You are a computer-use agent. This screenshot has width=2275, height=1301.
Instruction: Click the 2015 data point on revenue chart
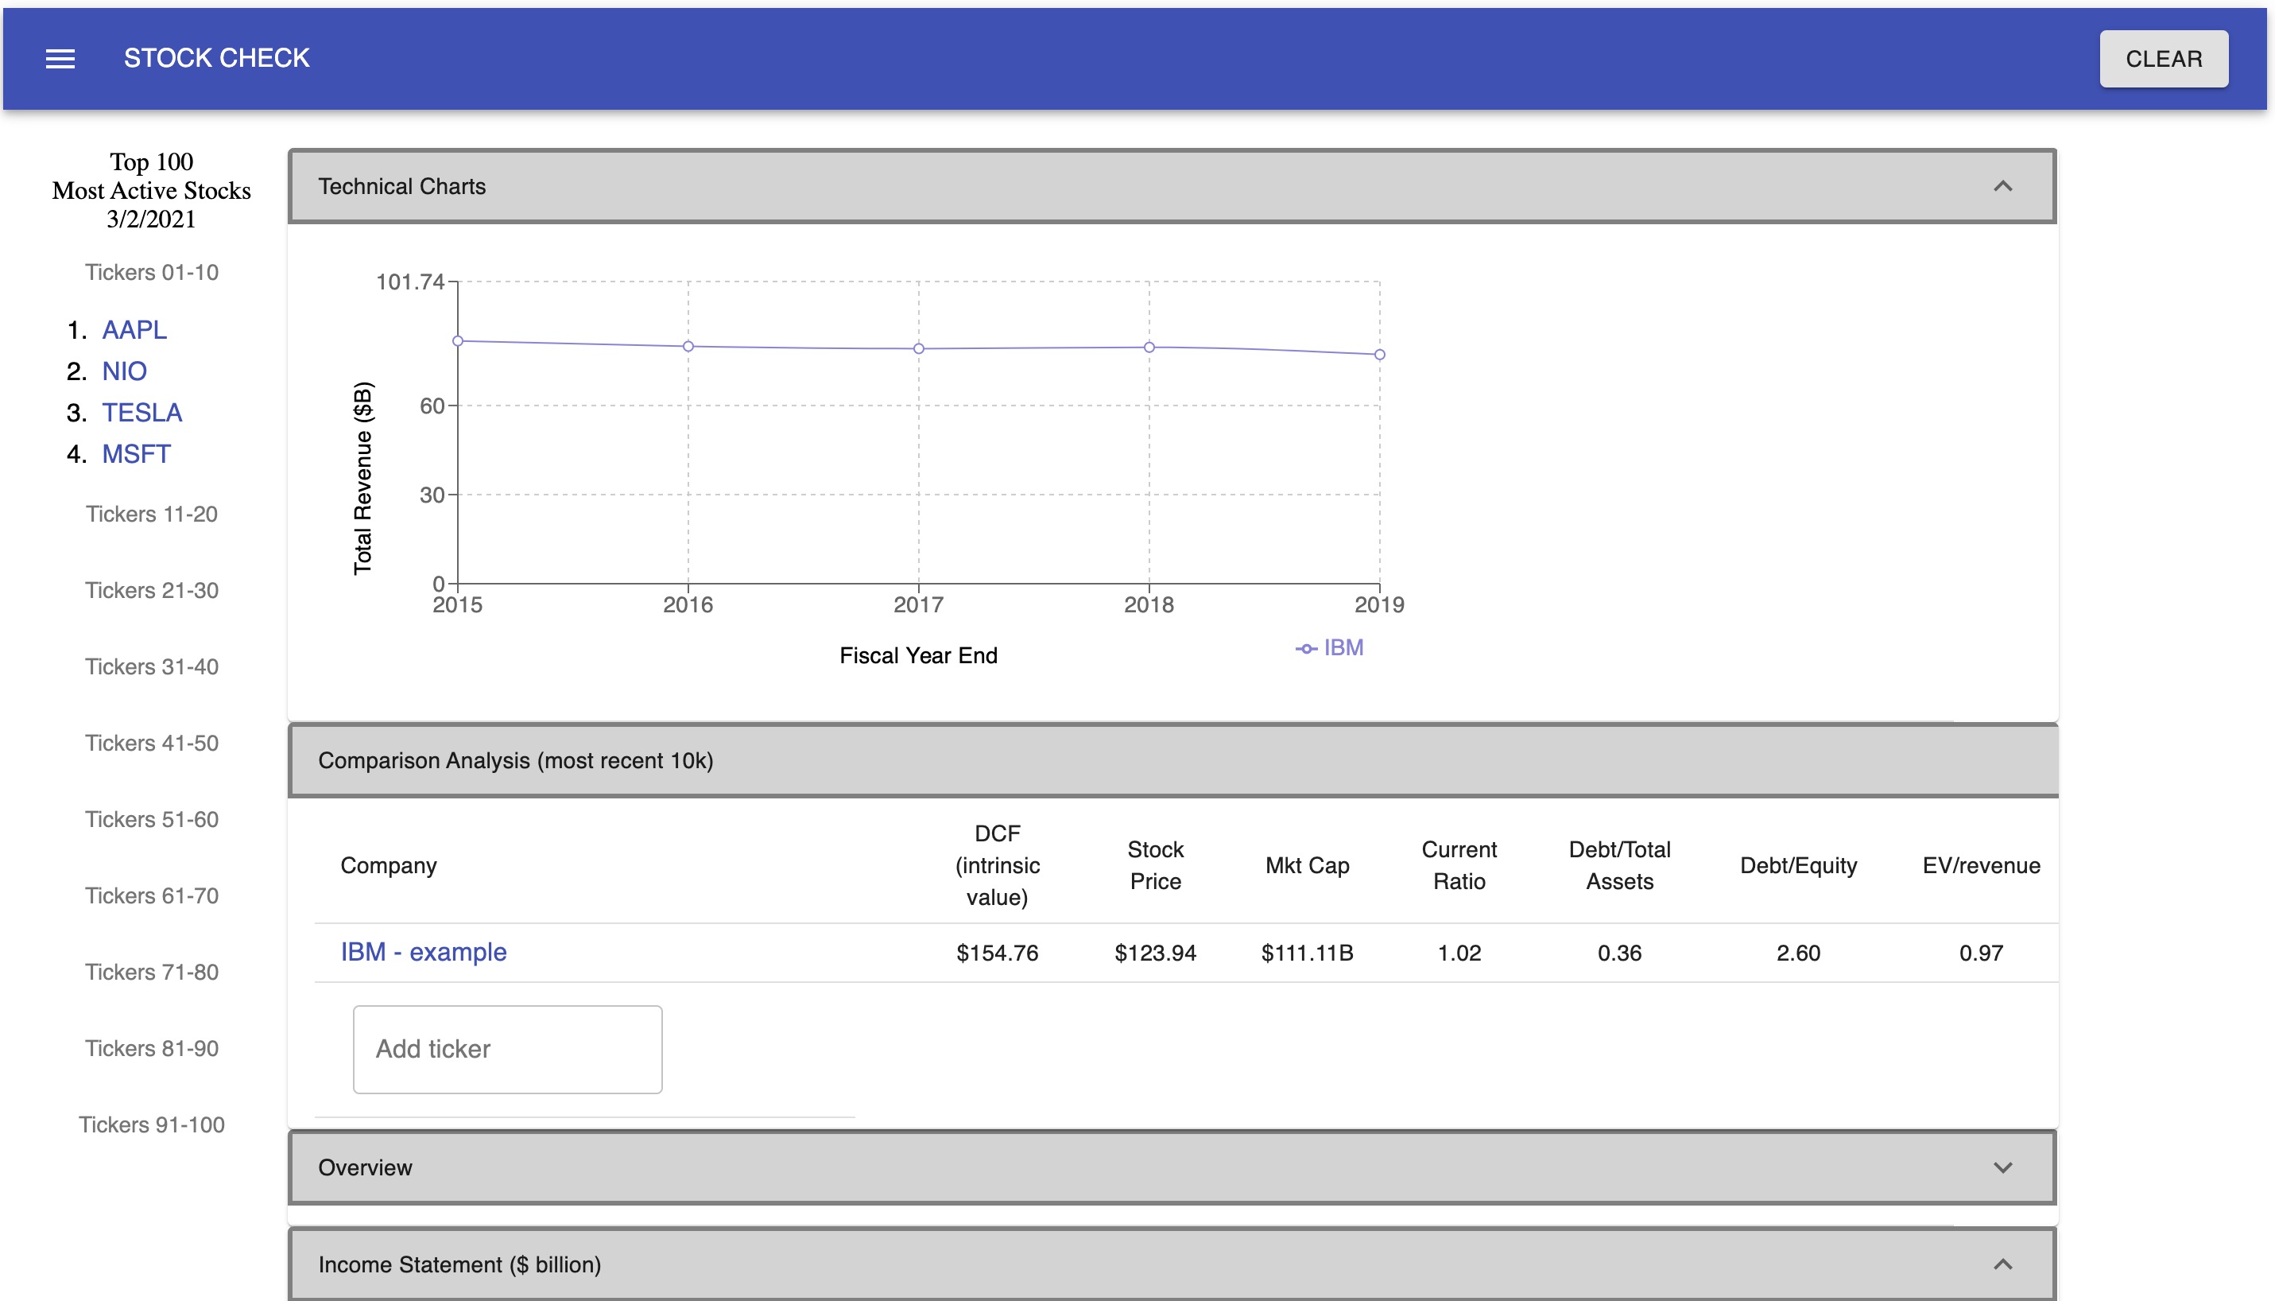[457, 341]
